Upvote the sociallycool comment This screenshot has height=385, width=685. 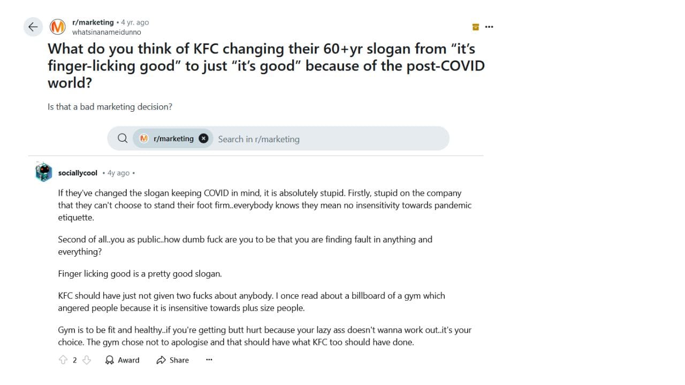click(x=63, y=360)
